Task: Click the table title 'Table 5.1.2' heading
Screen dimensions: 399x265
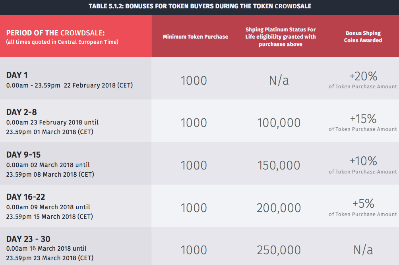Action: pyautogui.click(x=199, y=7)
